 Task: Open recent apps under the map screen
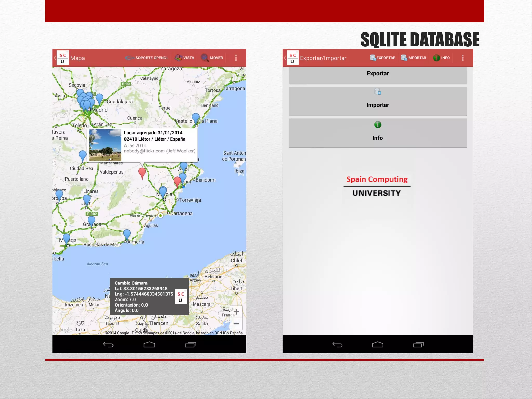191,344
